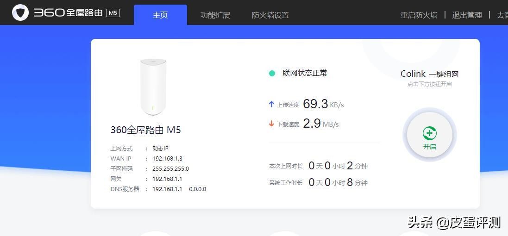Click 退出管理 link

pyautogui.click(x=467, y=15)
